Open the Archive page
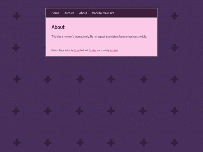The height and width of the screenshot is (152, 203). coord(69,13)
